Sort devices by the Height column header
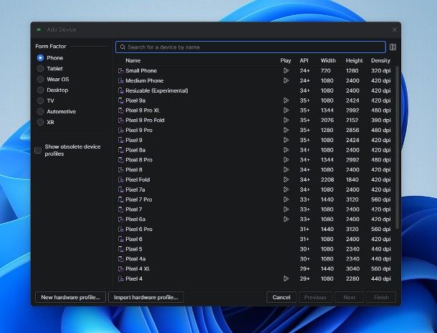Image resolution: width=437 pixels, height=333 pixels. (x=354, y=60)
